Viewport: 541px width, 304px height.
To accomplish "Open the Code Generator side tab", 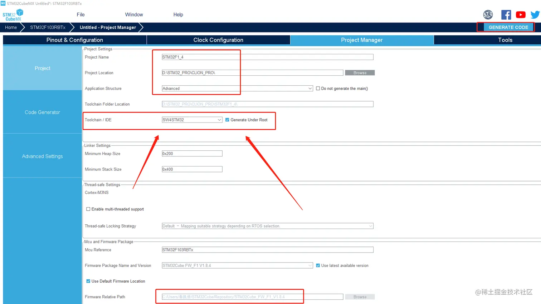I will pyautogui.click(x=43, y=112).
